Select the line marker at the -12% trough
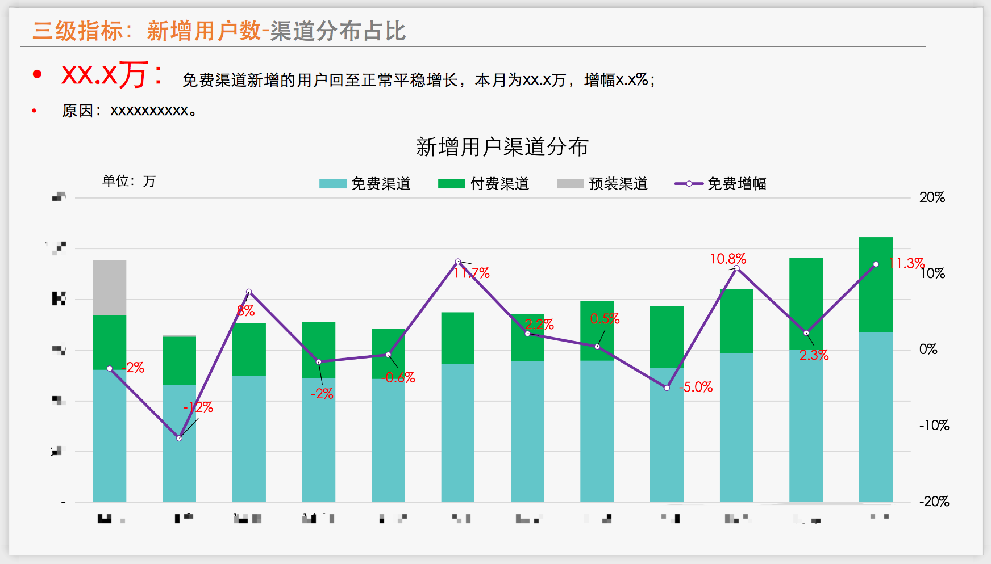The height and width of the screenshot is (564, 991). point(180,439)
